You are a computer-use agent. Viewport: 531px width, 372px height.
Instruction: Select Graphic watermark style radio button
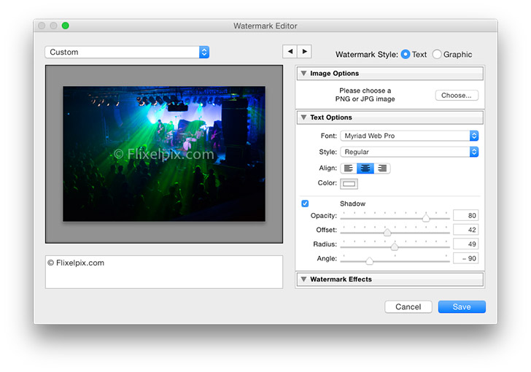[x=437, y=54]
